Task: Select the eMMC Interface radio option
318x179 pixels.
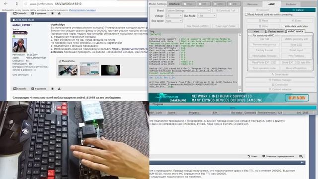Action: point(219,4)
